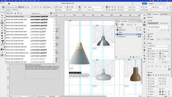Open the Regular font style dropdown
The image size is (172, 97).
(169, 48)
